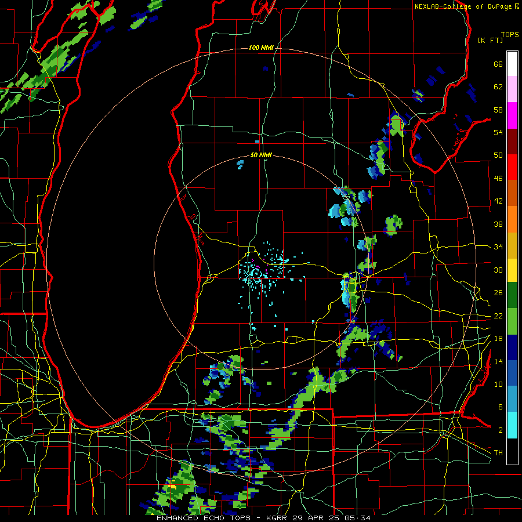Click the dark green 22-26 legend swatch
The height and width of the screenshot is (522, 522).
(512, 295)
